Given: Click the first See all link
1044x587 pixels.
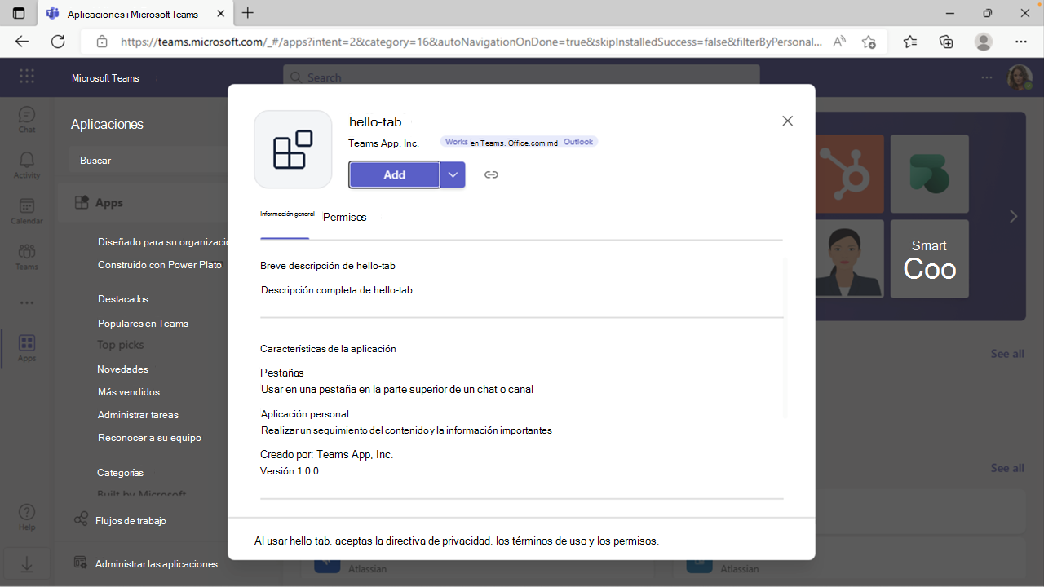Looking at the screenshot, I should click(x=1007, y=354).
